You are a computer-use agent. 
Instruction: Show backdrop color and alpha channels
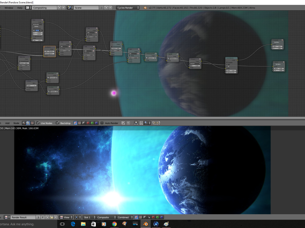click(75, 123)
